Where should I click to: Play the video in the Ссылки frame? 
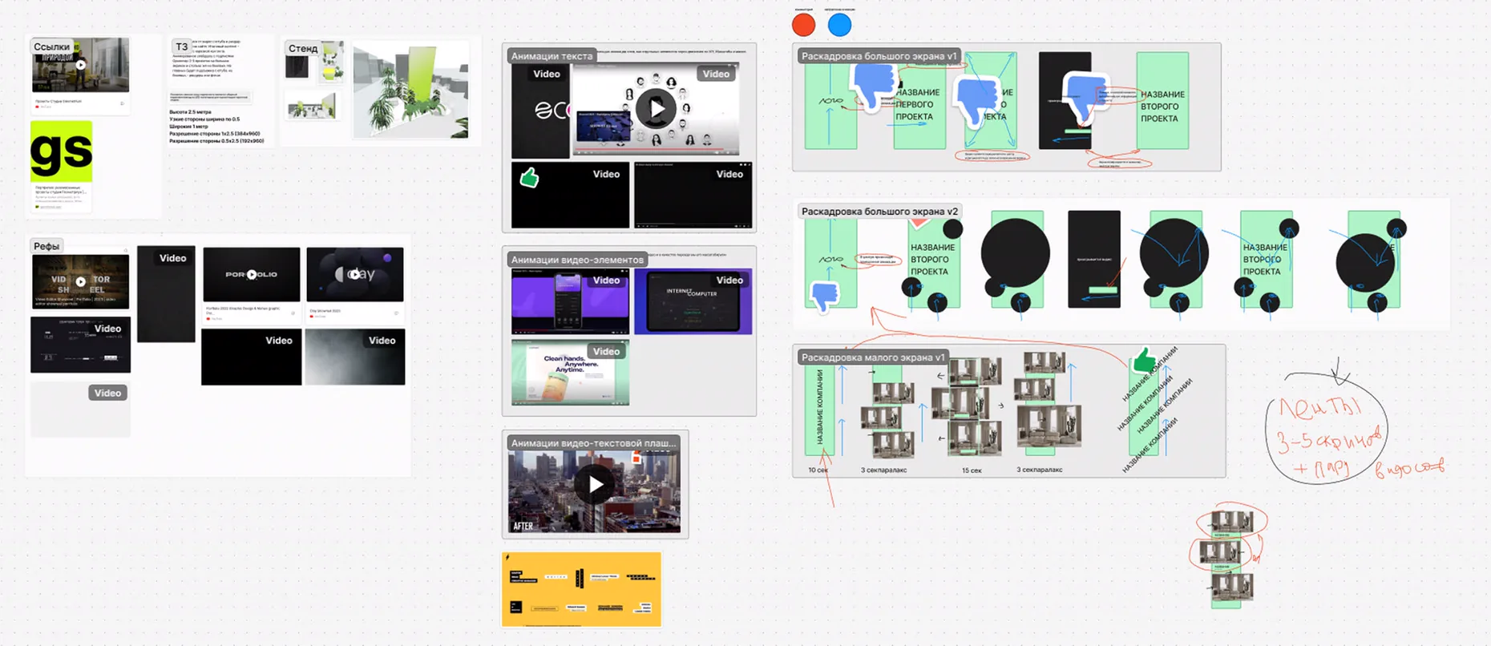tap(81, 65)
